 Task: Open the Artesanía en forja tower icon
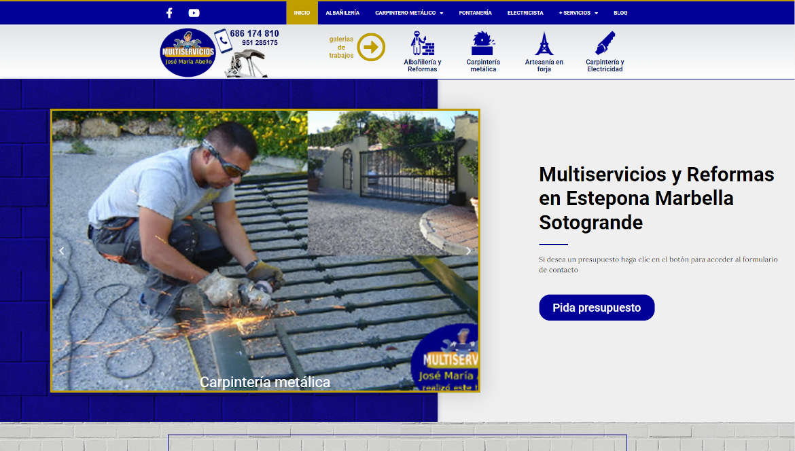pos(544,43)
